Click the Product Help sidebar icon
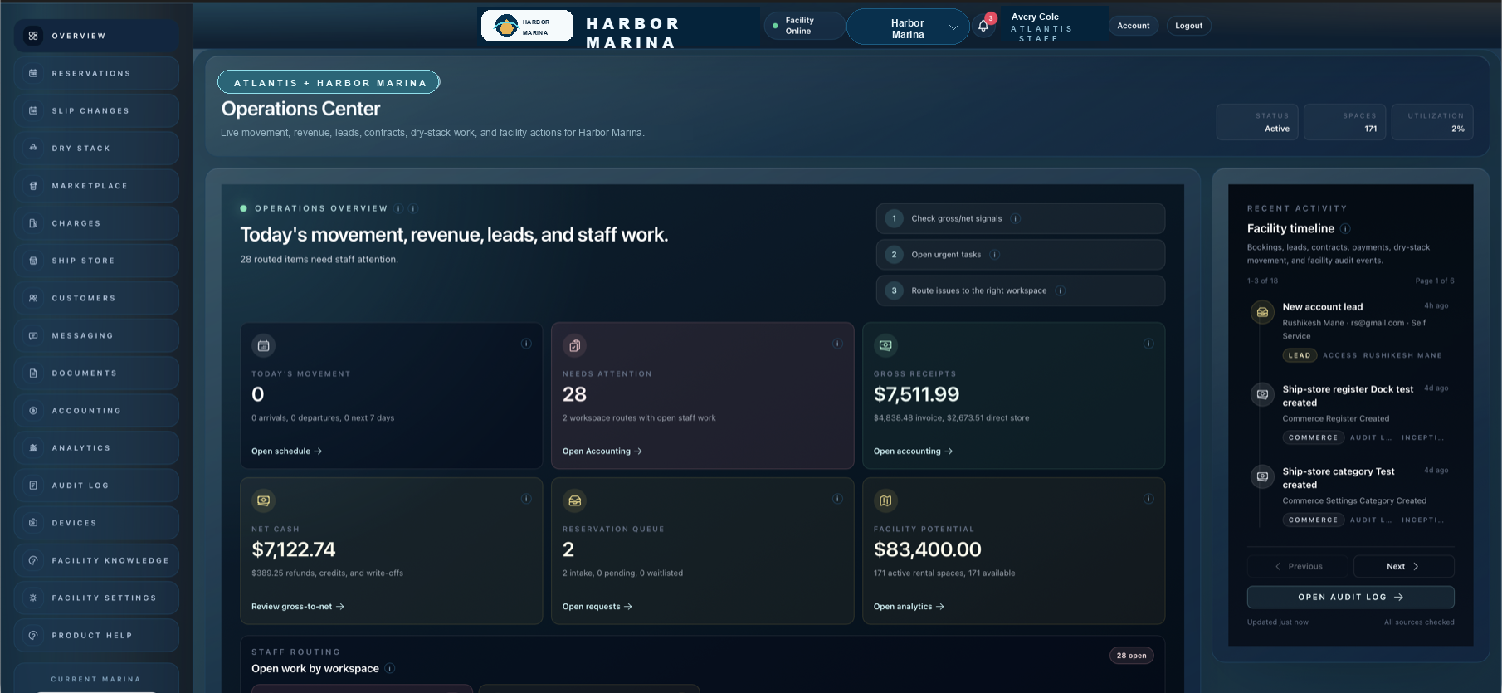 [x=33, y=636]
